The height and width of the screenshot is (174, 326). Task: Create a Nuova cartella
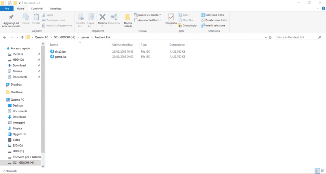[128, 21]
